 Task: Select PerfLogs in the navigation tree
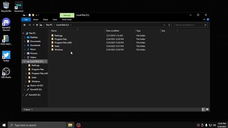coord(36,65)
